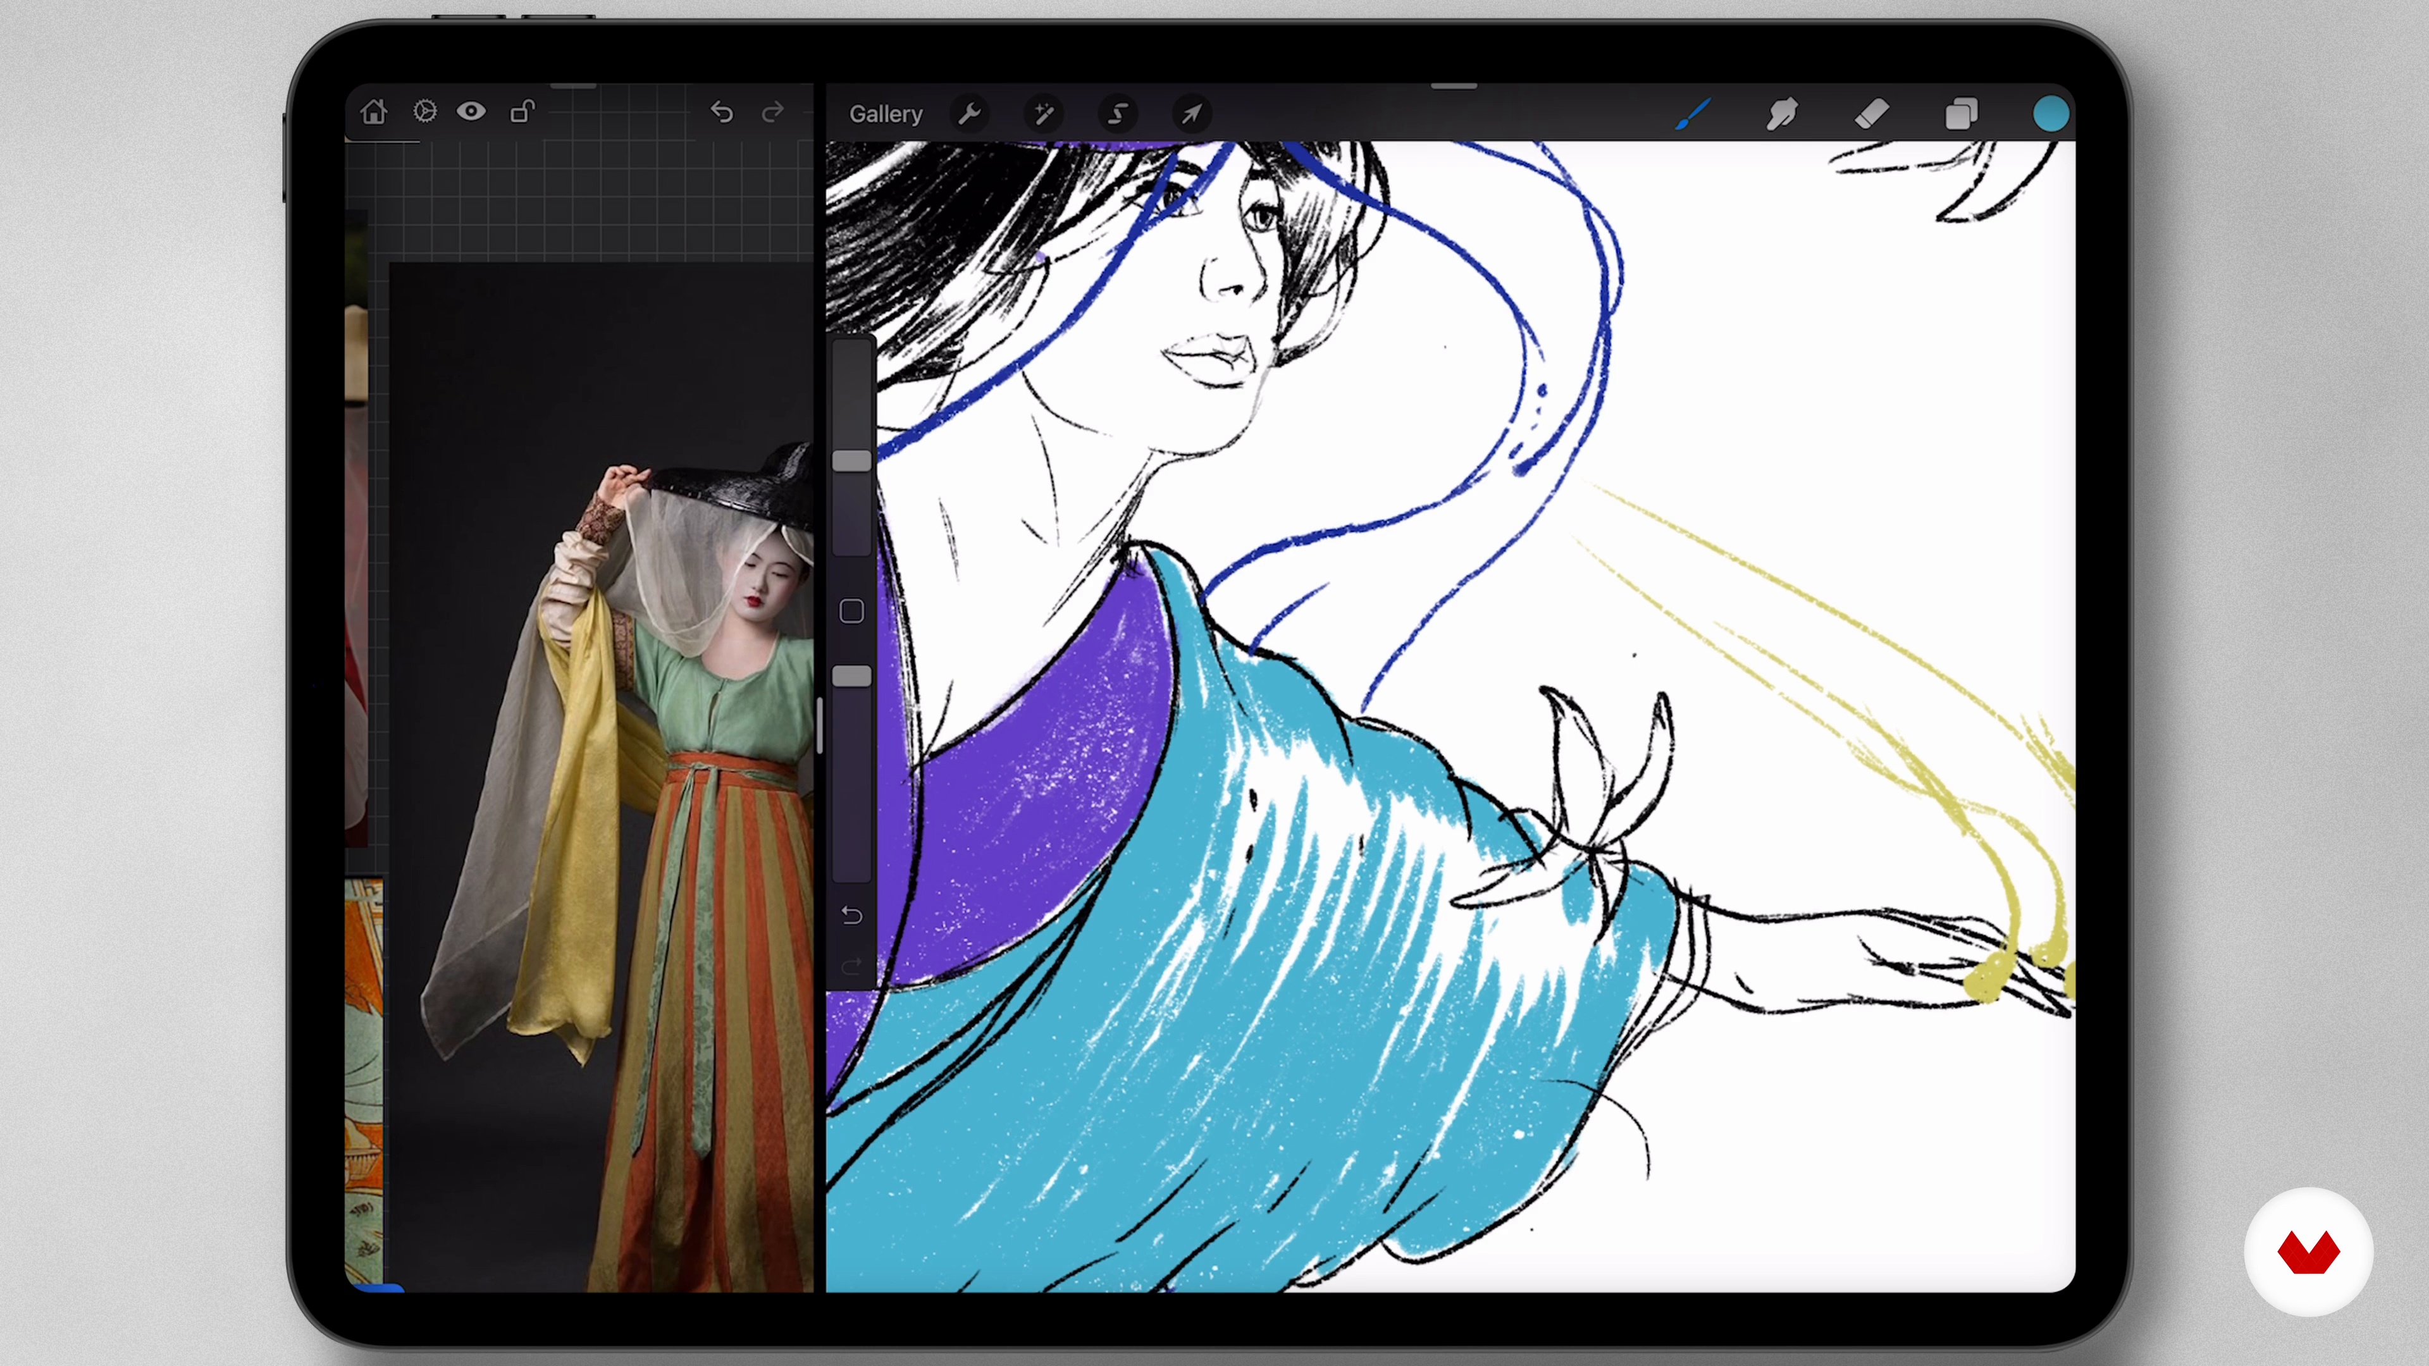Viewport: 2429px width, 1366px height.
Task: Toggle visibility eye in reference app
Action: pos(471,112)
